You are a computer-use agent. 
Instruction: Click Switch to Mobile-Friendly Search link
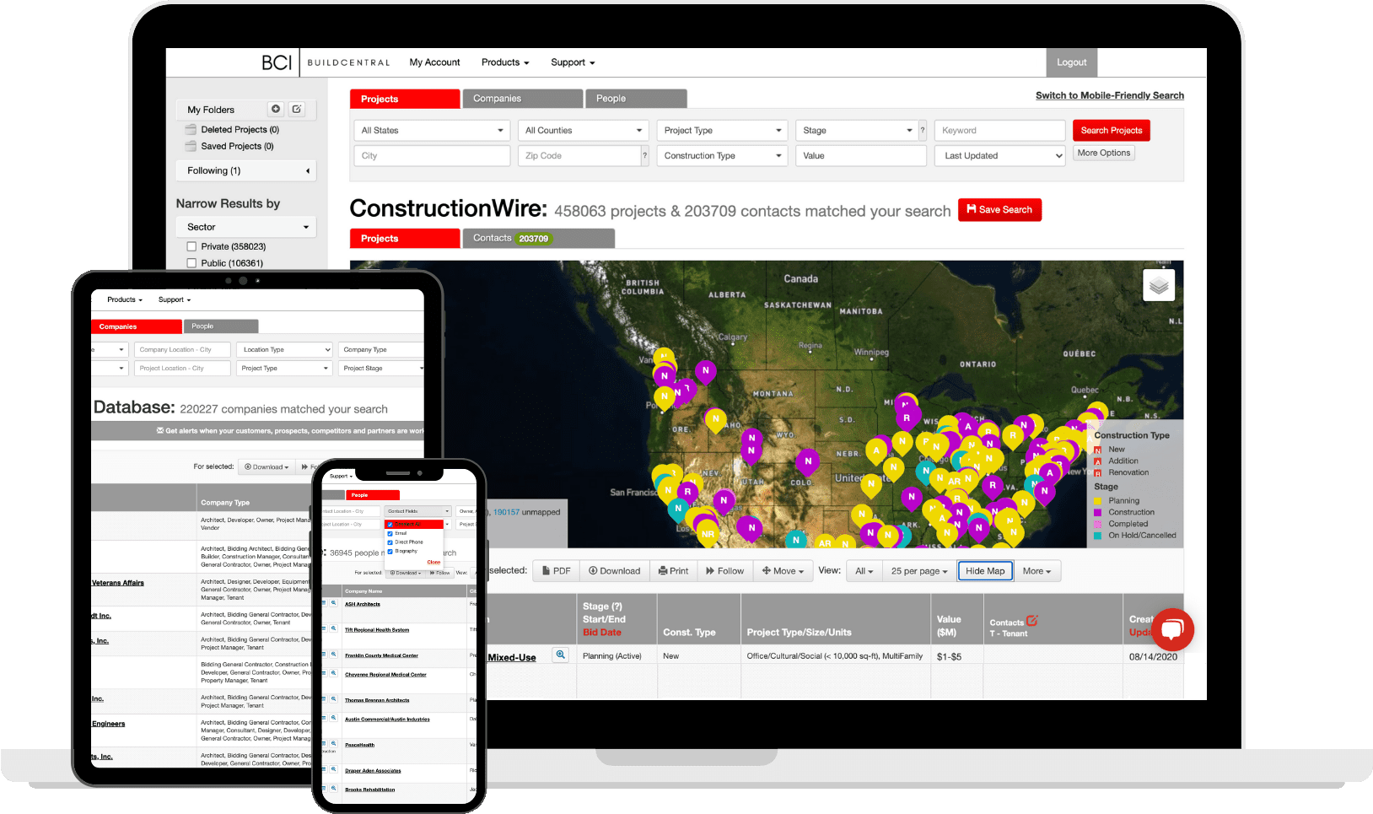tap(1110, 95)
